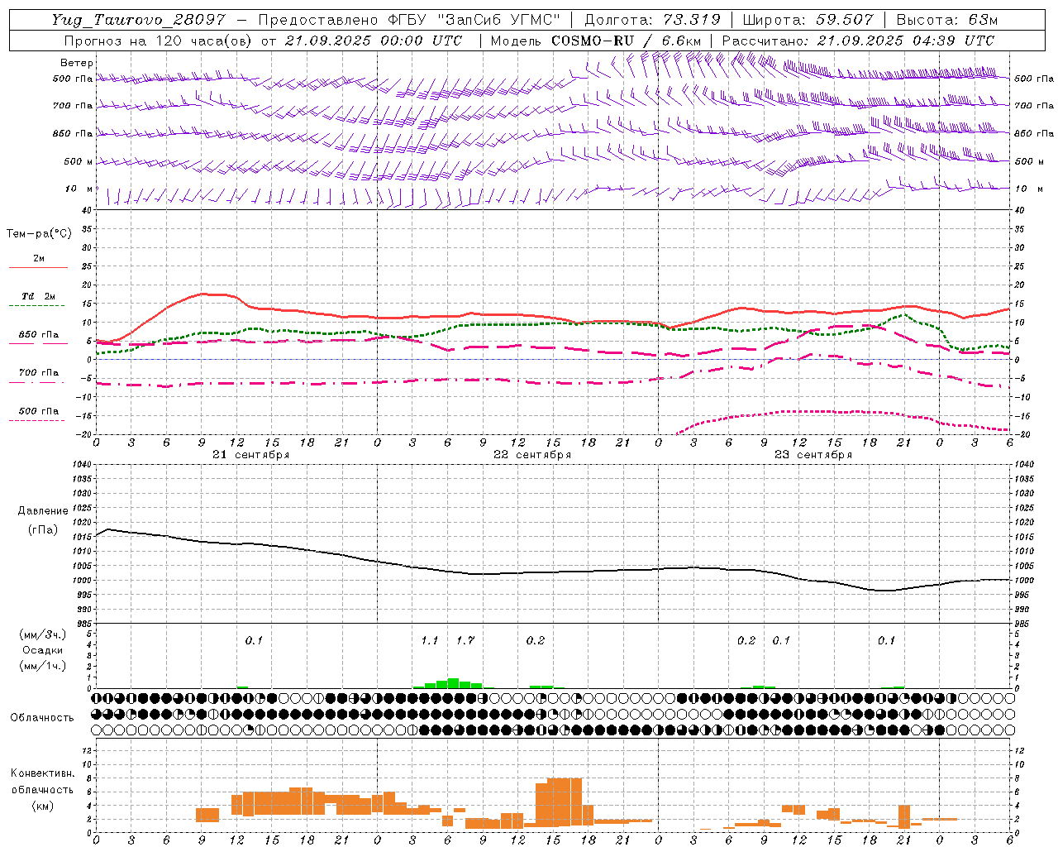Viewport: 1058px width, 847px height.
Task: Click the dashed line sample under Td 2м
Action: [x=38, y=306]
